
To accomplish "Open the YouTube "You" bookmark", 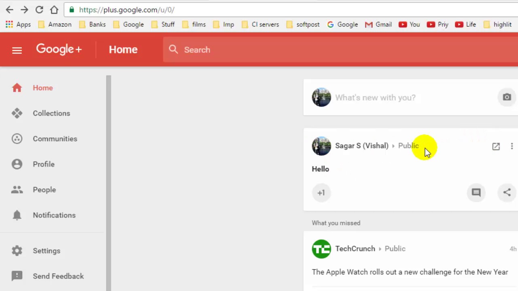I will [x=409, y=25].
